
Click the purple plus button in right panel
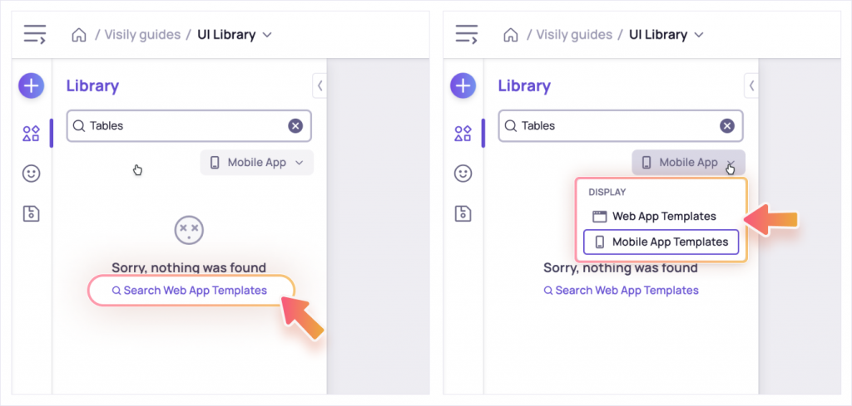(x=463, y=86)
